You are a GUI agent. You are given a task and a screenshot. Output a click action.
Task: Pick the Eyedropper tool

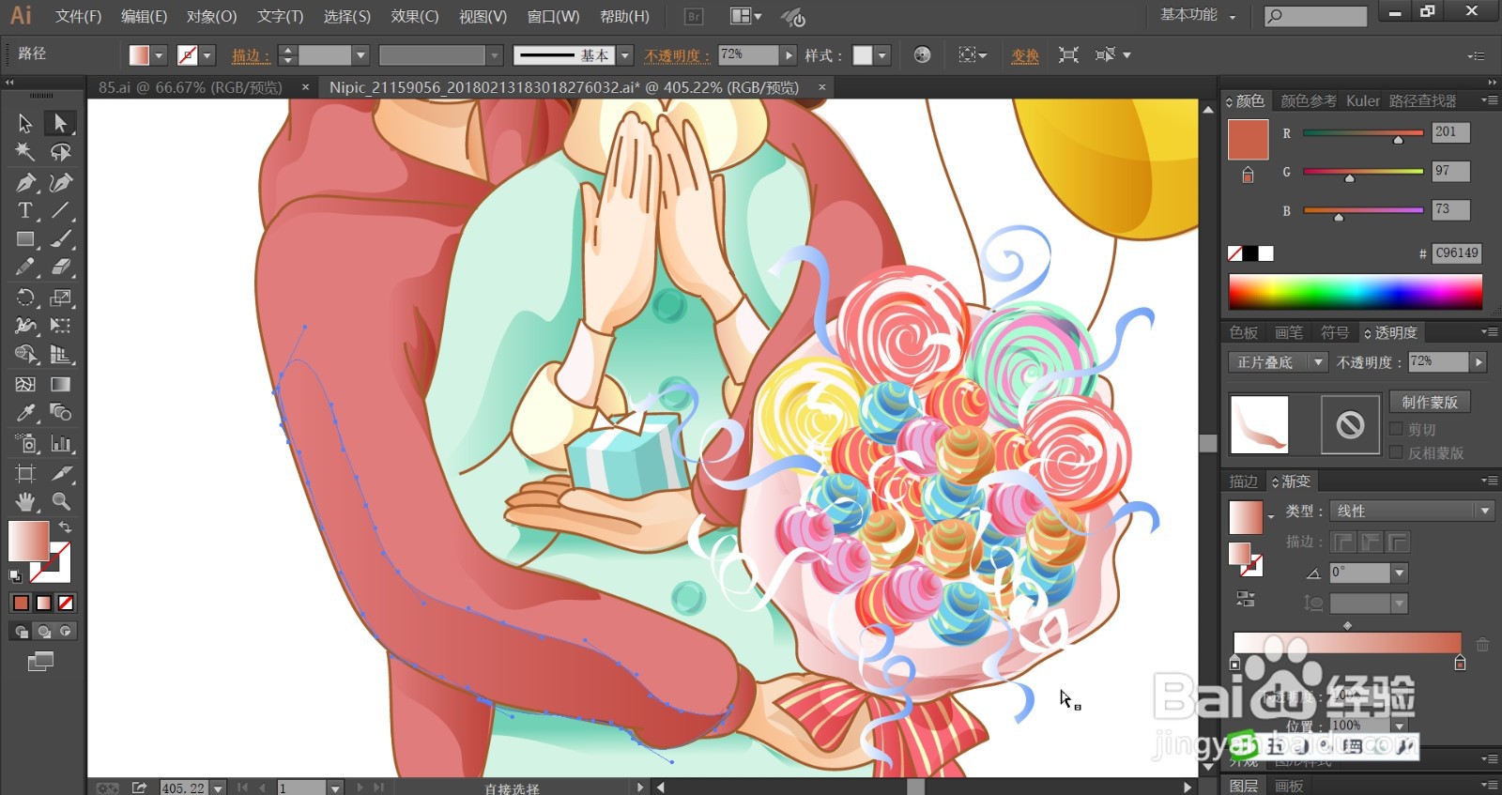pyautogui.click(x=25, y=413)
